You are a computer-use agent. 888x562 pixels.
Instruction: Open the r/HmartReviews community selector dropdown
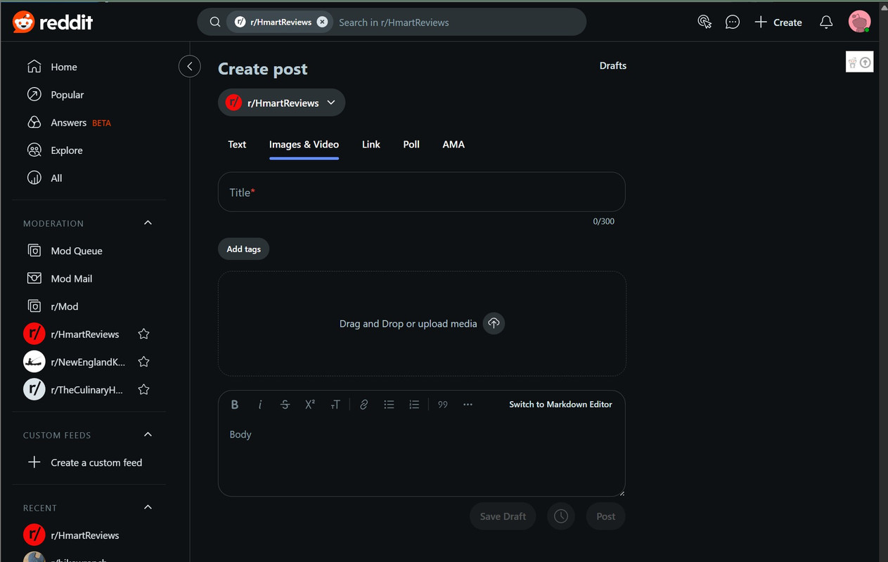pos(281,103)
